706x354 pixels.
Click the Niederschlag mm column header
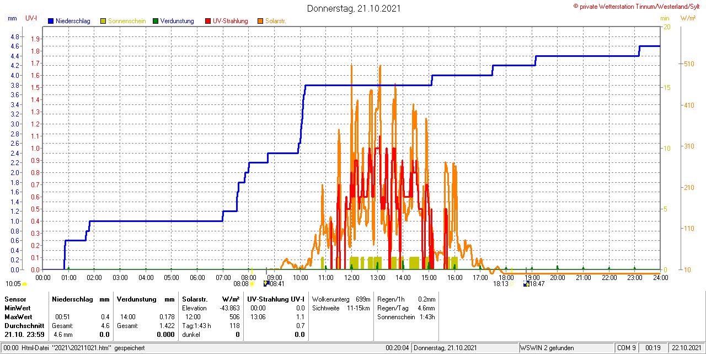(x=81, y=299)
